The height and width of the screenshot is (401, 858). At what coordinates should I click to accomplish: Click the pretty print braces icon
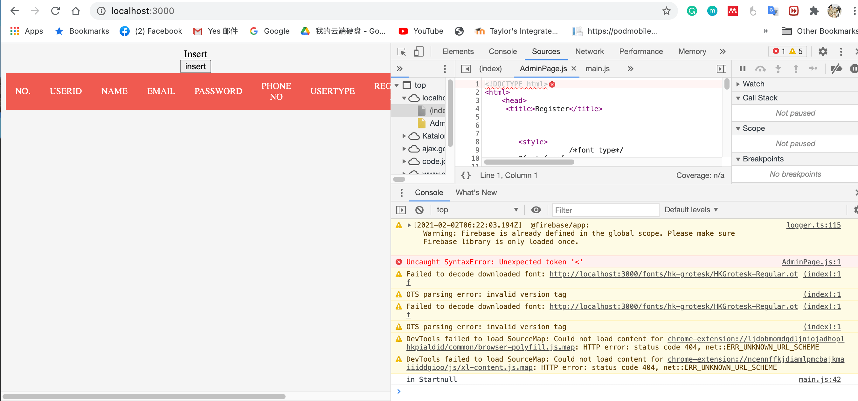(x=466, y=175)
